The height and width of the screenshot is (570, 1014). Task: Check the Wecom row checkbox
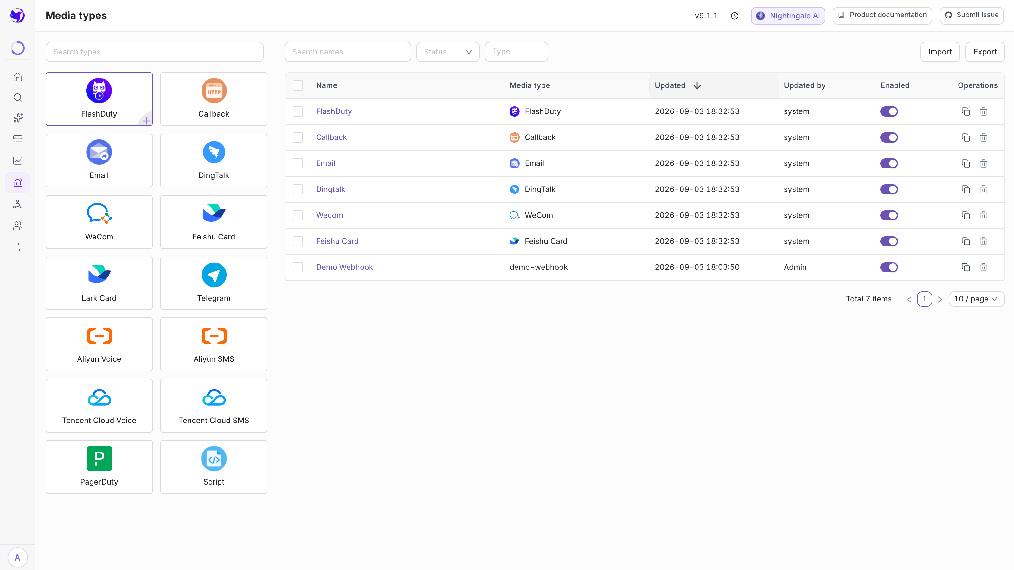tap(298, 215)
